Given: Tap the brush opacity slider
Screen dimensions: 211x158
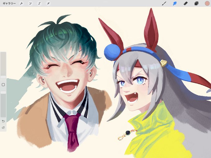Looking at the screenshot, I should [3, 104].
